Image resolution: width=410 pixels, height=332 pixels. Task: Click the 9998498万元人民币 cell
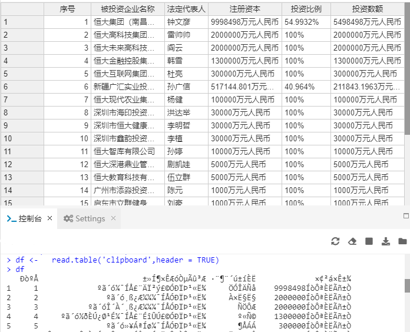click(x=244, y=22)
